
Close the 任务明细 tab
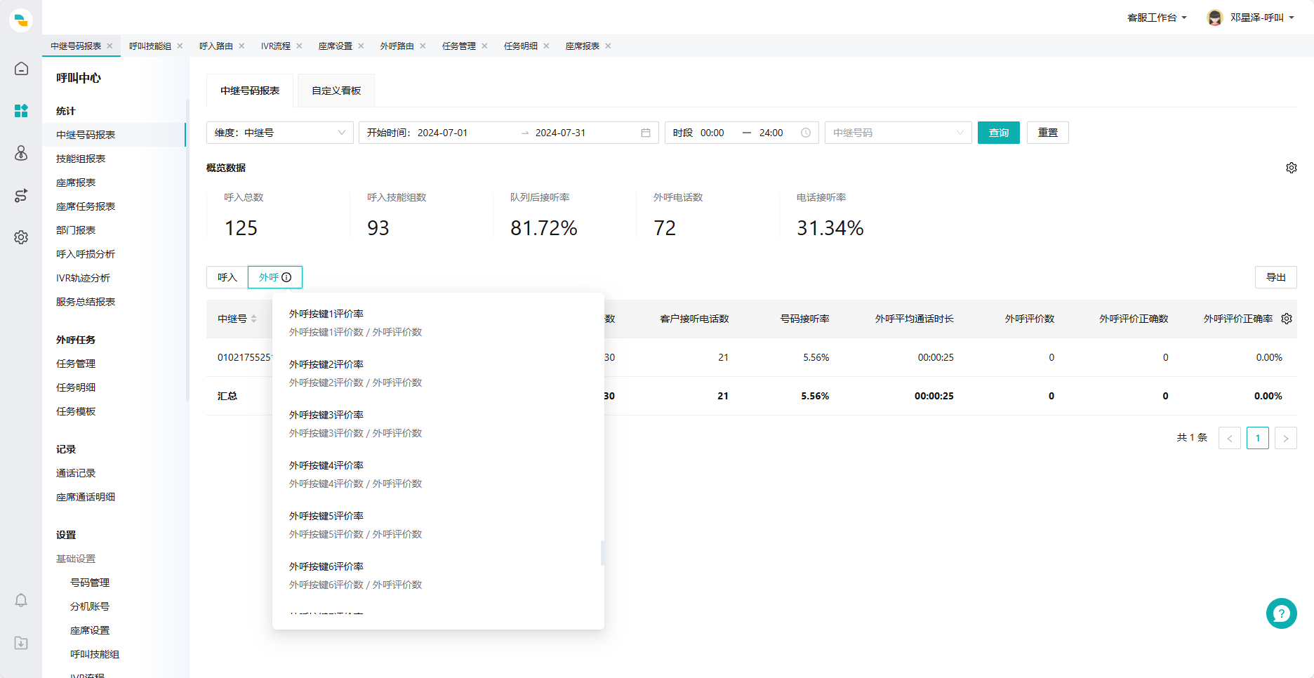[x=546, y=46]
